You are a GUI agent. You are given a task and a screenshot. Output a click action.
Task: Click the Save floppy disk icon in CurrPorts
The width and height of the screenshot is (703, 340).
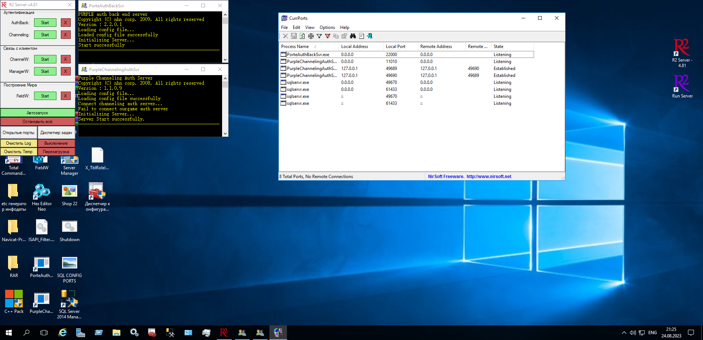pos(294,36)
